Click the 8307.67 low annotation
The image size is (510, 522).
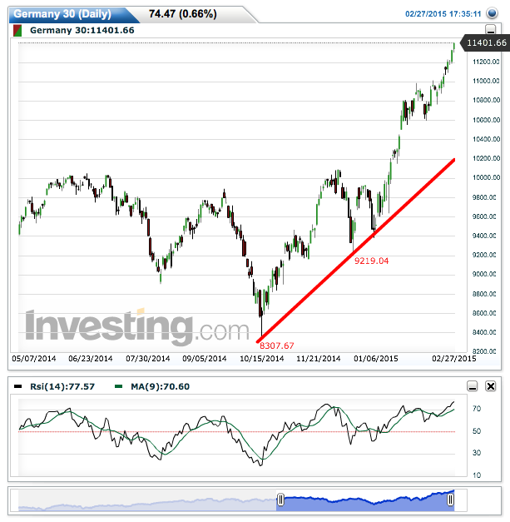pos(277,346)
